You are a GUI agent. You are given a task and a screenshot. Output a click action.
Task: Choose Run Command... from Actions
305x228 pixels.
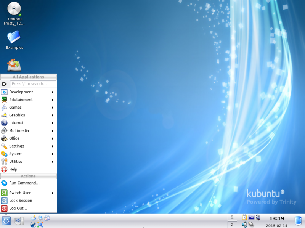28,183
